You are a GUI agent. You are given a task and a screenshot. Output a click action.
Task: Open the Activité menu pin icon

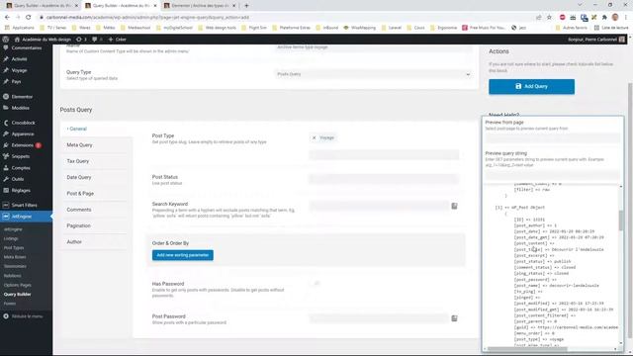[x=6, y=59]
